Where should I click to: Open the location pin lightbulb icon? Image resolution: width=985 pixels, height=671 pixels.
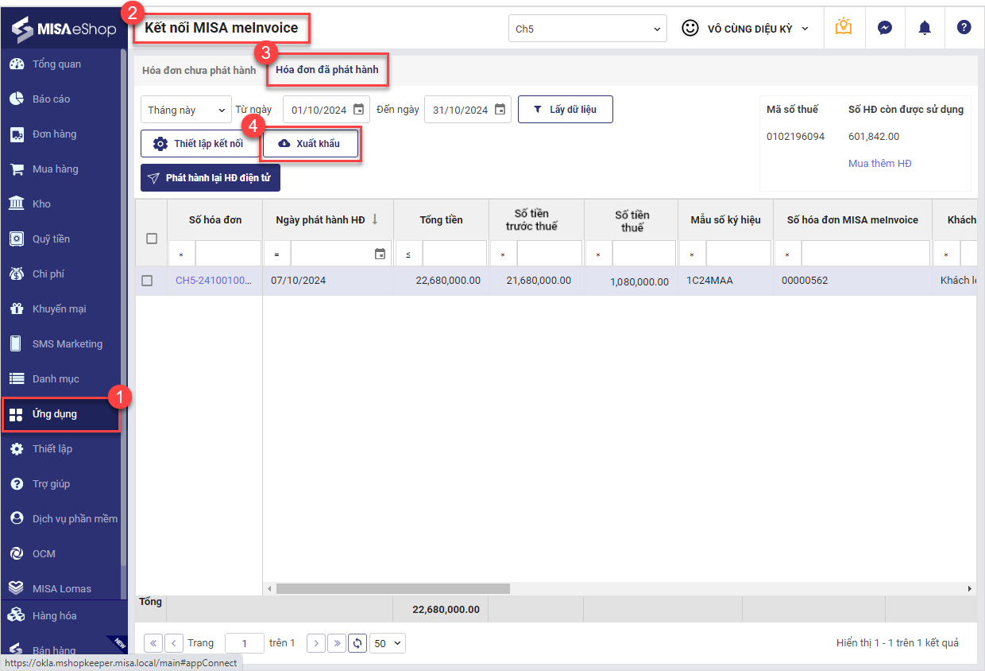tap(844, 28)
